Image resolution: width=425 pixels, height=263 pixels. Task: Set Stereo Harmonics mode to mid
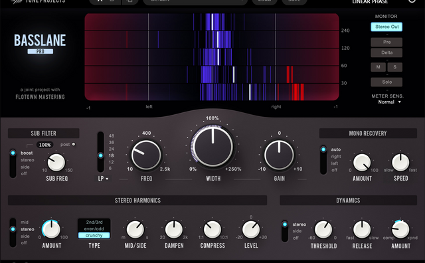(25, 222)
